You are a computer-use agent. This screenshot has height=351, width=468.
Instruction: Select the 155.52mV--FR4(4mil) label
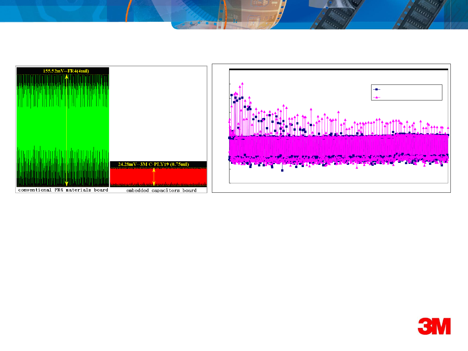coord(66,71)
